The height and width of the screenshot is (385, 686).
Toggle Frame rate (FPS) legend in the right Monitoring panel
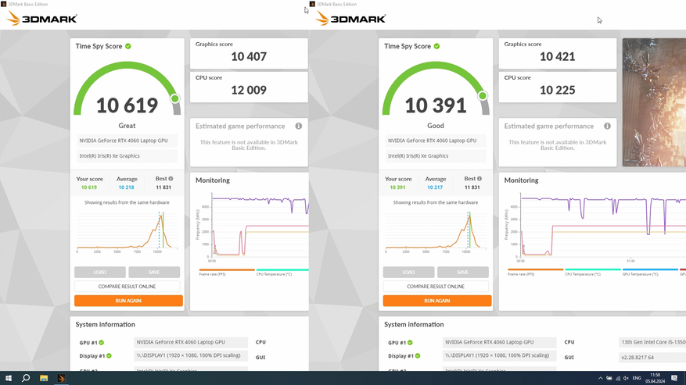pyautogui.click(x=536, y=272)
